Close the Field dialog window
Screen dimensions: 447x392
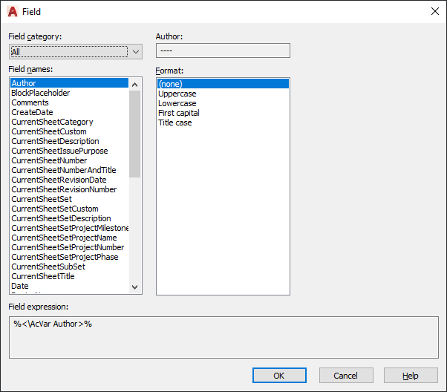click(434, 11)
